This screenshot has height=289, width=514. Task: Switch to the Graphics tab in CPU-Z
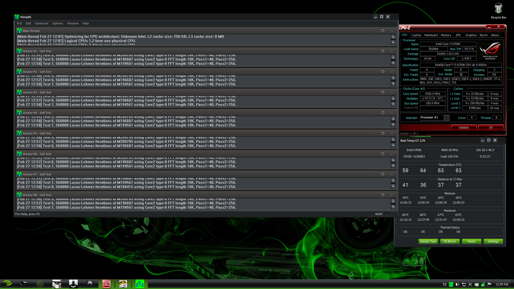471,35
